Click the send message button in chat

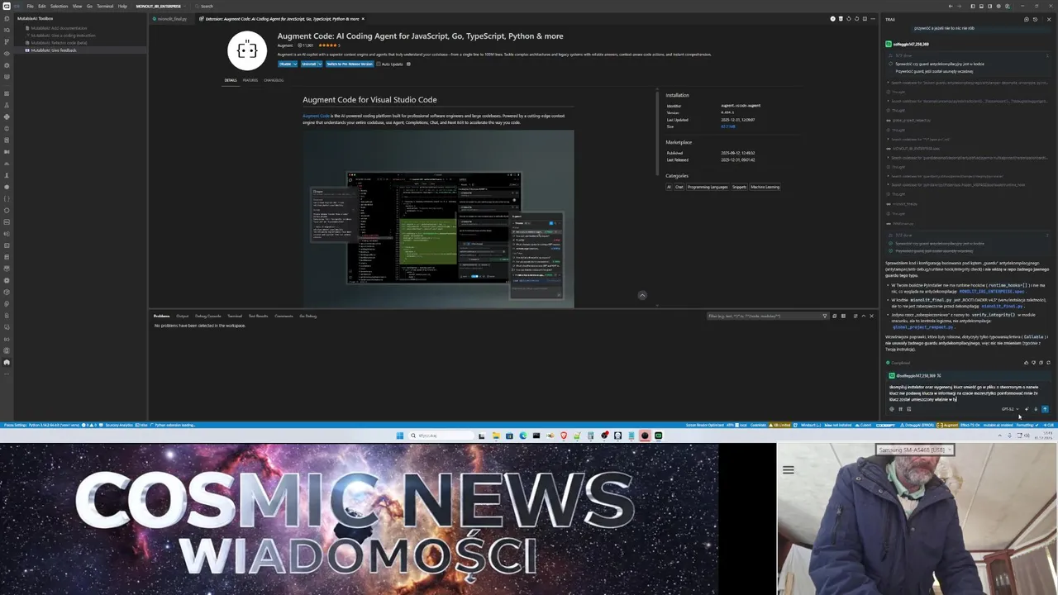click(1045, 409)
